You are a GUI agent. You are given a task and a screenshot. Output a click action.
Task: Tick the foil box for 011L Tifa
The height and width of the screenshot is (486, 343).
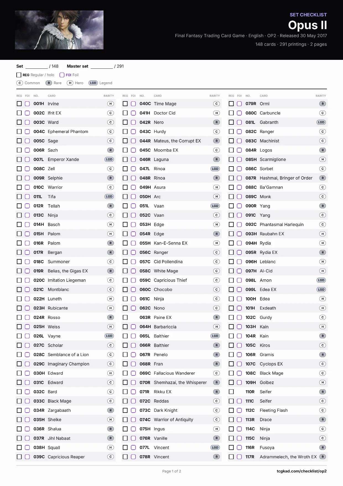point(27,196)
